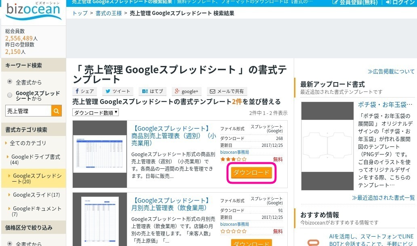Bookmark with the はてブ button
Screen dimensions: 417x246
click(x=152, y=91)
